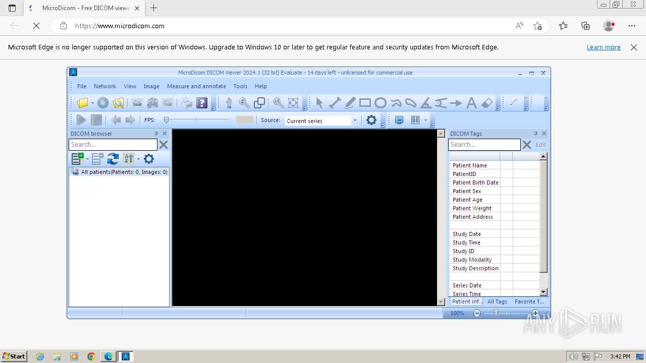Select the Eraser tool
Screen dimensions: 646x363
(x=487, y=103)
